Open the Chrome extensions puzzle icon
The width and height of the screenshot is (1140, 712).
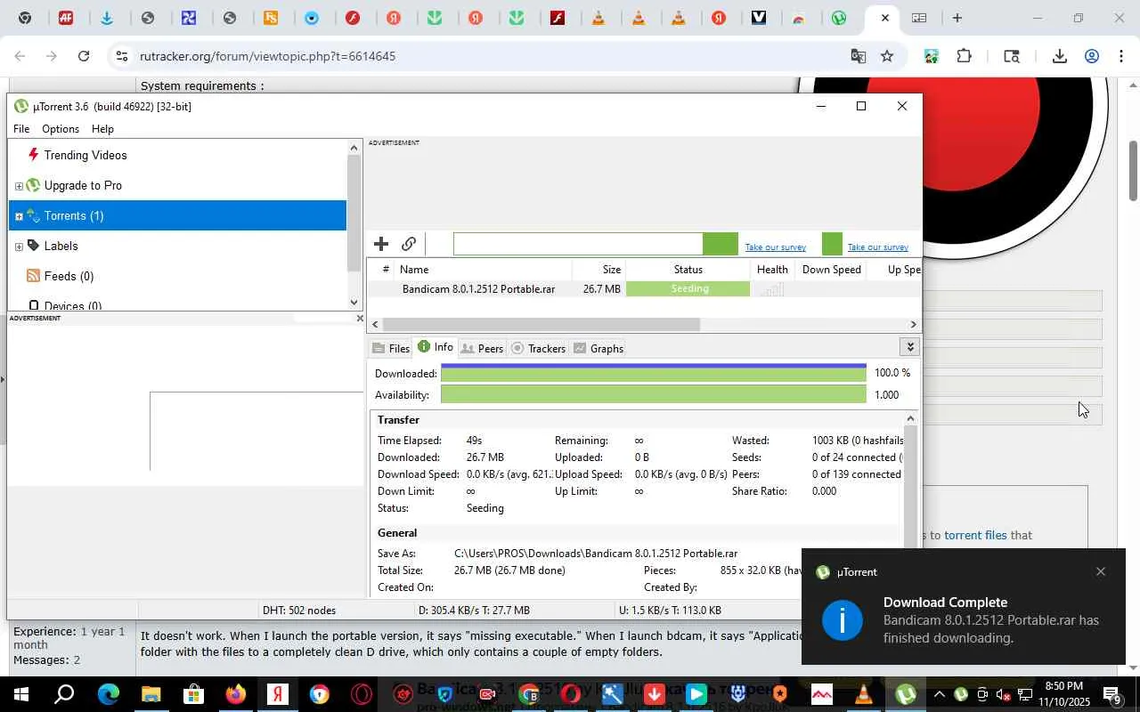coord(964,56)
